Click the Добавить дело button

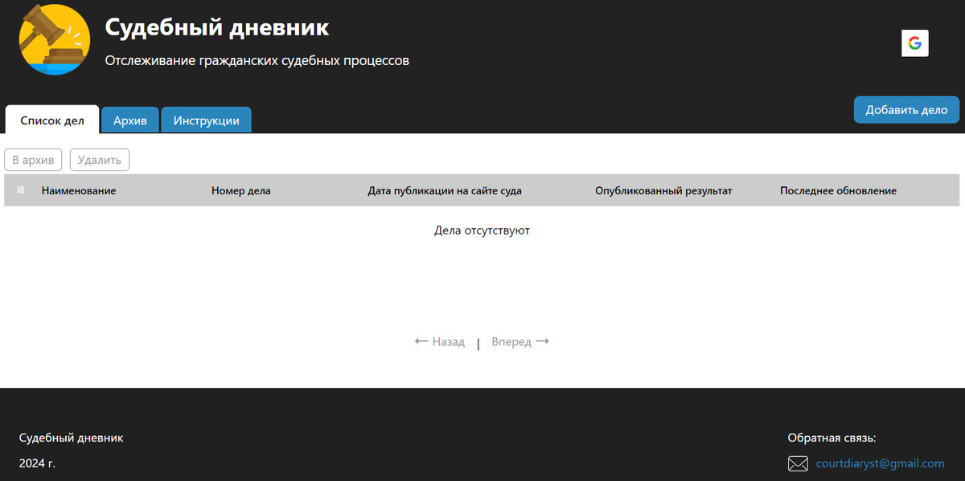[906, 110]
